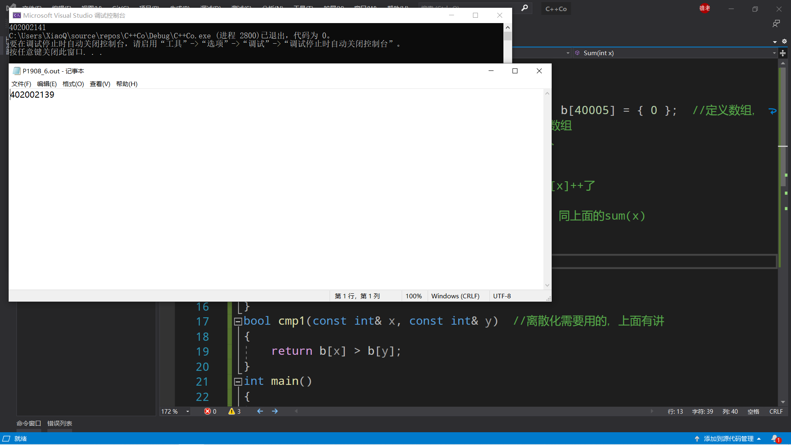The width and height of the screenshot is (791, 445).
Task: Collapse the cmp1 function outline
Action: coord(238,321)
